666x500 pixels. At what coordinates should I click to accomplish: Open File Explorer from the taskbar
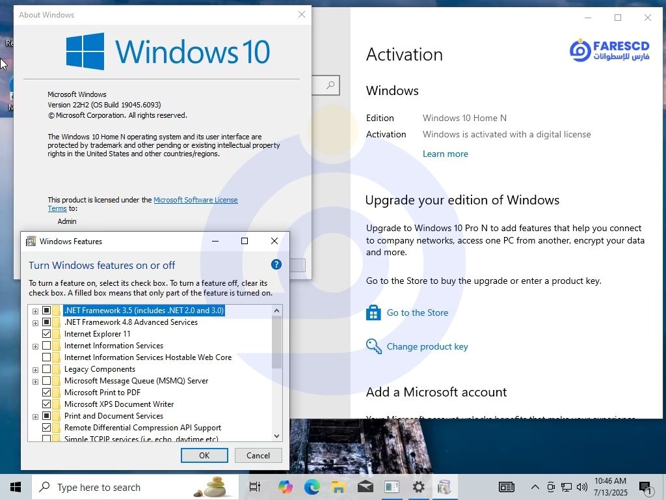pyautogui.click(x=338, y=487)
